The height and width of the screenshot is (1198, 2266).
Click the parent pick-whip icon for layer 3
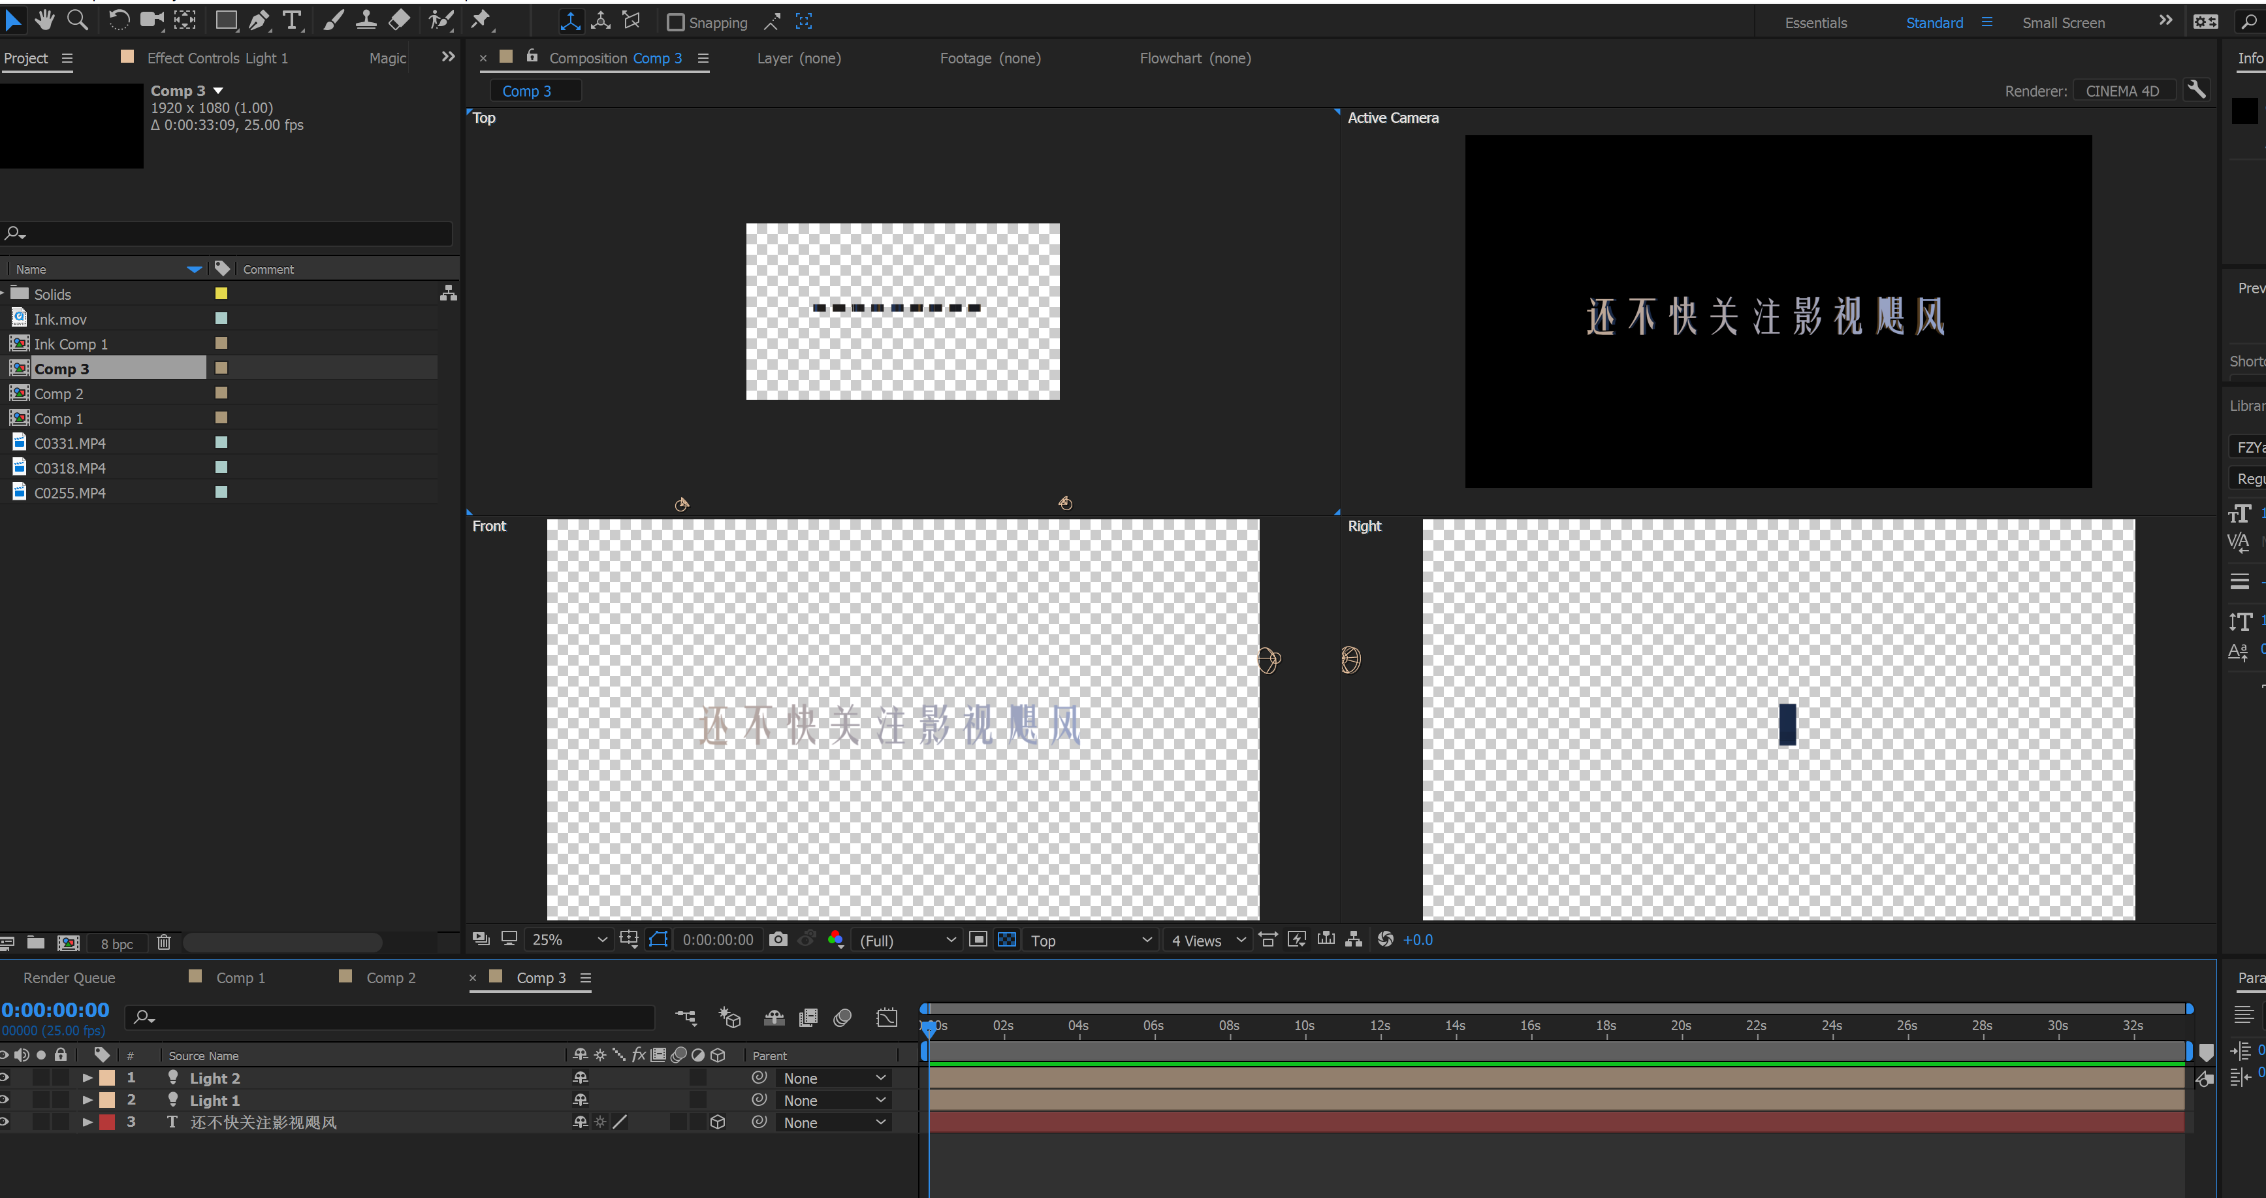(757, 1122)
